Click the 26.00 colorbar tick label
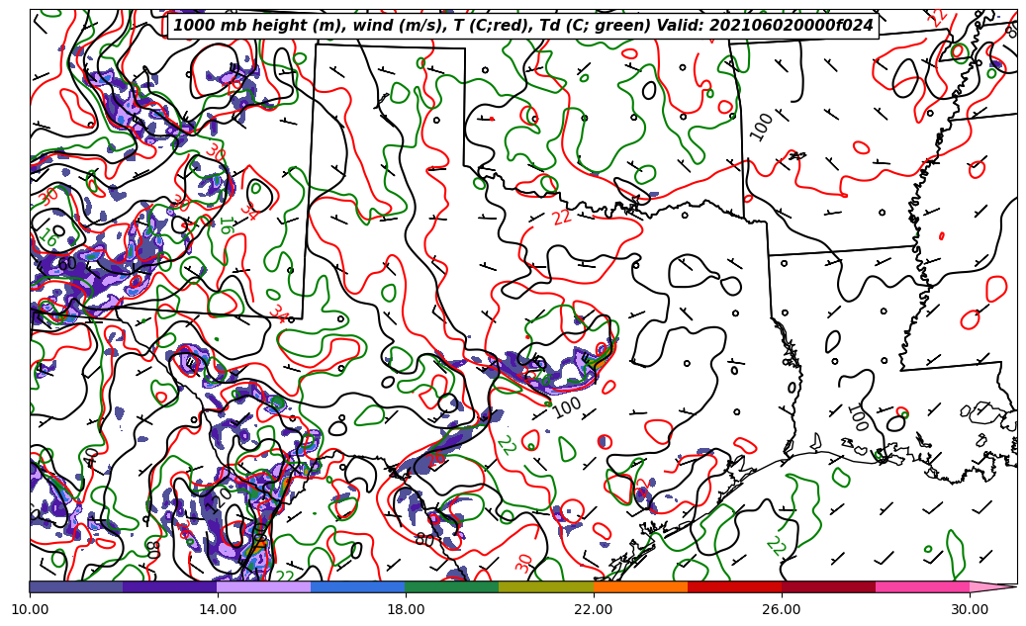 (782, 609)
